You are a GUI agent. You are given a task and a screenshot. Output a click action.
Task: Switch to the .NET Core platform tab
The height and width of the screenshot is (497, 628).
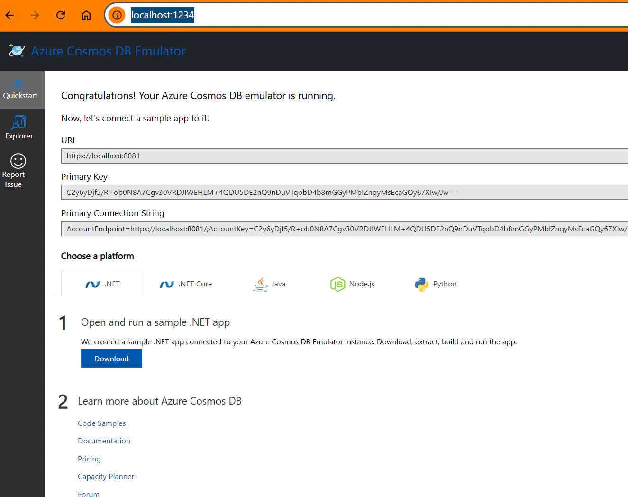[x=186, y=284]
